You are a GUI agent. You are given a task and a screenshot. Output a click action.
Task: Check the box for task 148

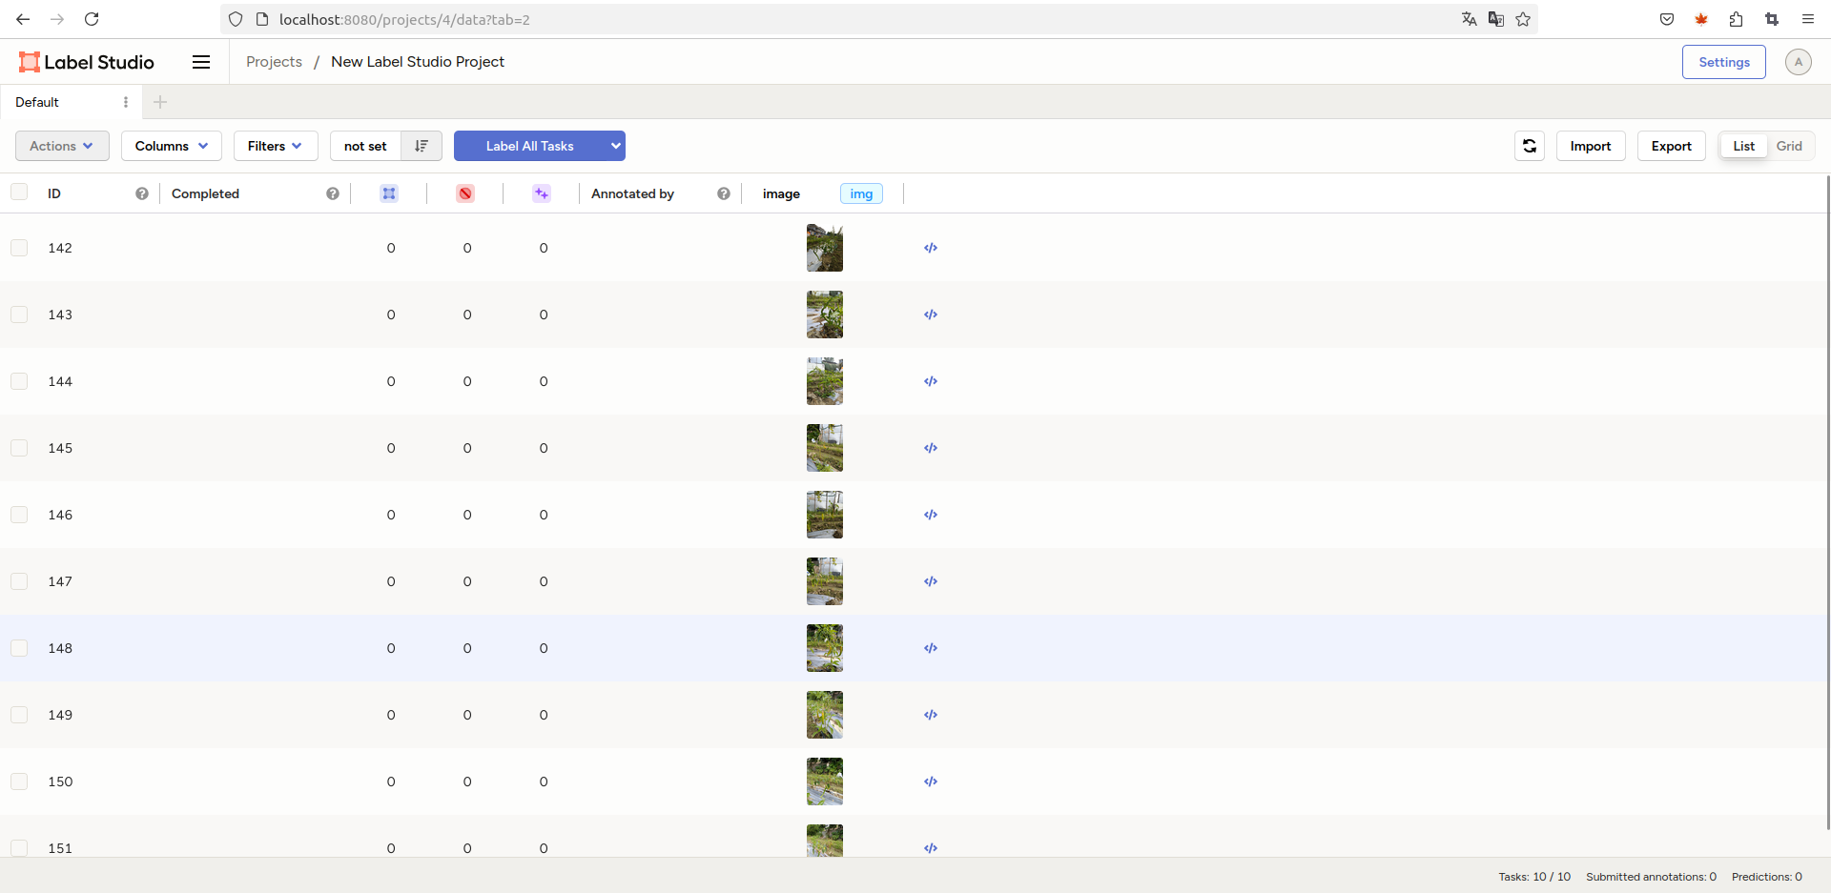coord(19,648)
